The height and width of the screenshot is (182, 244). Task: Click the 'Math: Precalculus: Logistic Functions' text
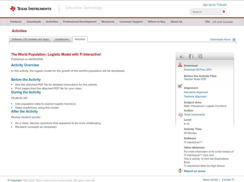tap(205, 106)
